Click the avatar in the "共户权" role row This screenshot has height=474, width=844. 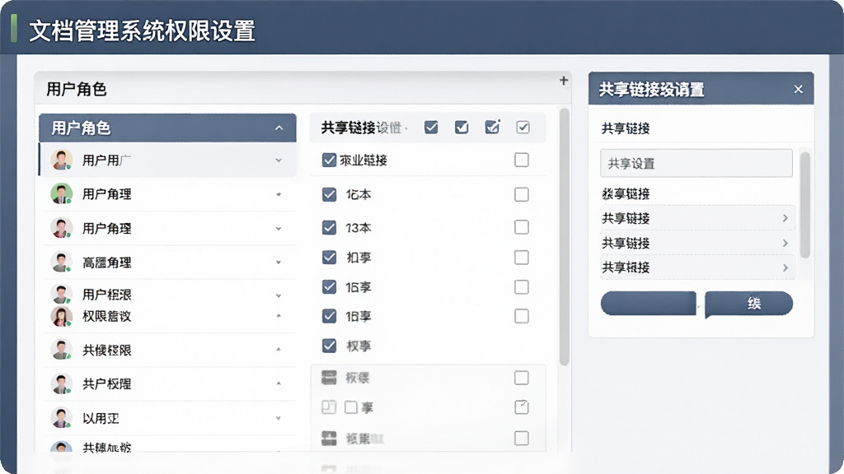pyautogui.click(x=61, y=383)
